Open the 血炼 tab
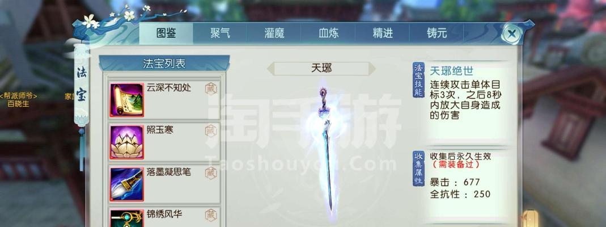 pyautogui.click(x=328, y=33)
